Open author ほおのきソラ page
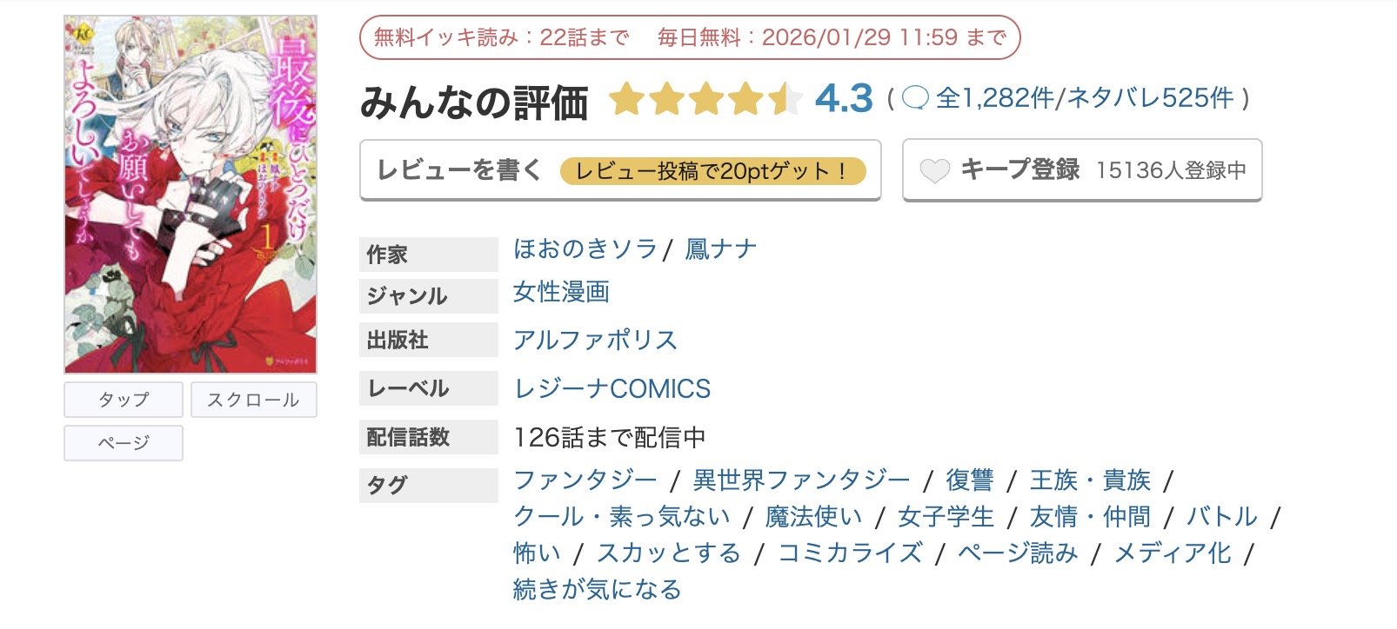This screenshot has width=1397, height=629. click(x=584, y=248)
